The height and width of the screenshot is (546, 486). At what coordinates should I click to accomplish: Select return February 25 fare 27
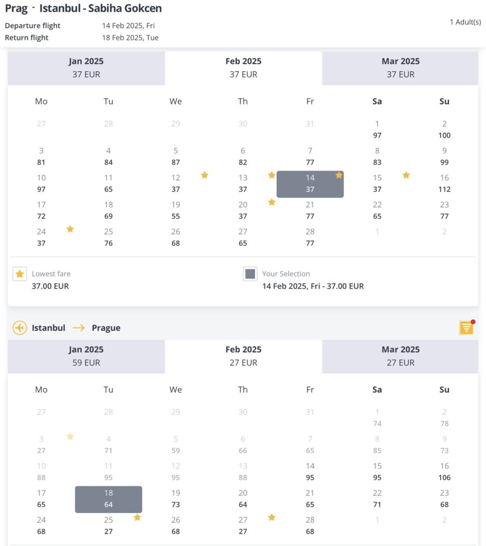pyautogui.click(x=109, y=526)
